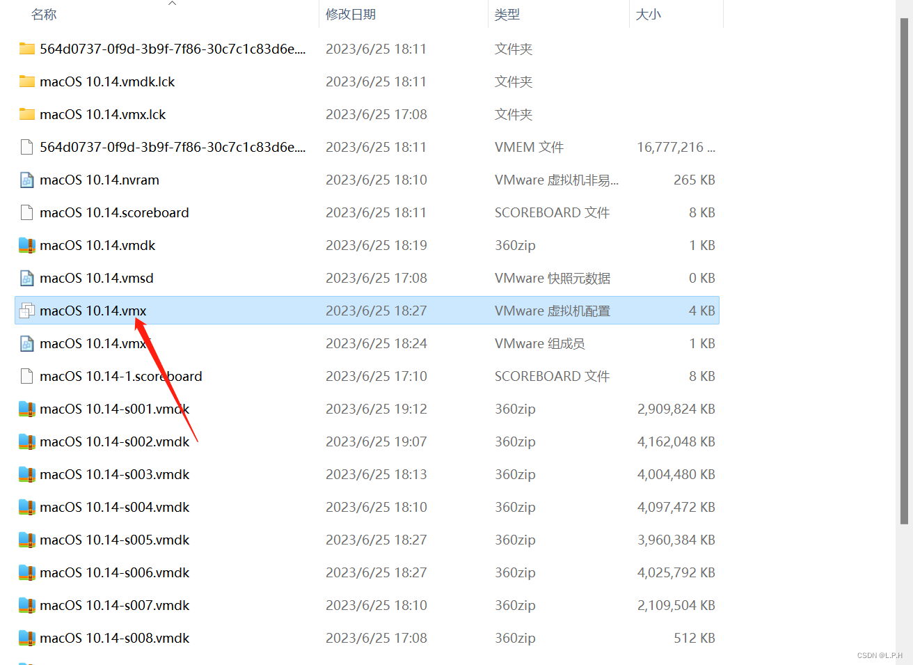The height and width of the screenshot is (665, 913).
Task: Click the 360zip icon beside macOS 10.14-s004.vmdk
Action: point(27,507)
